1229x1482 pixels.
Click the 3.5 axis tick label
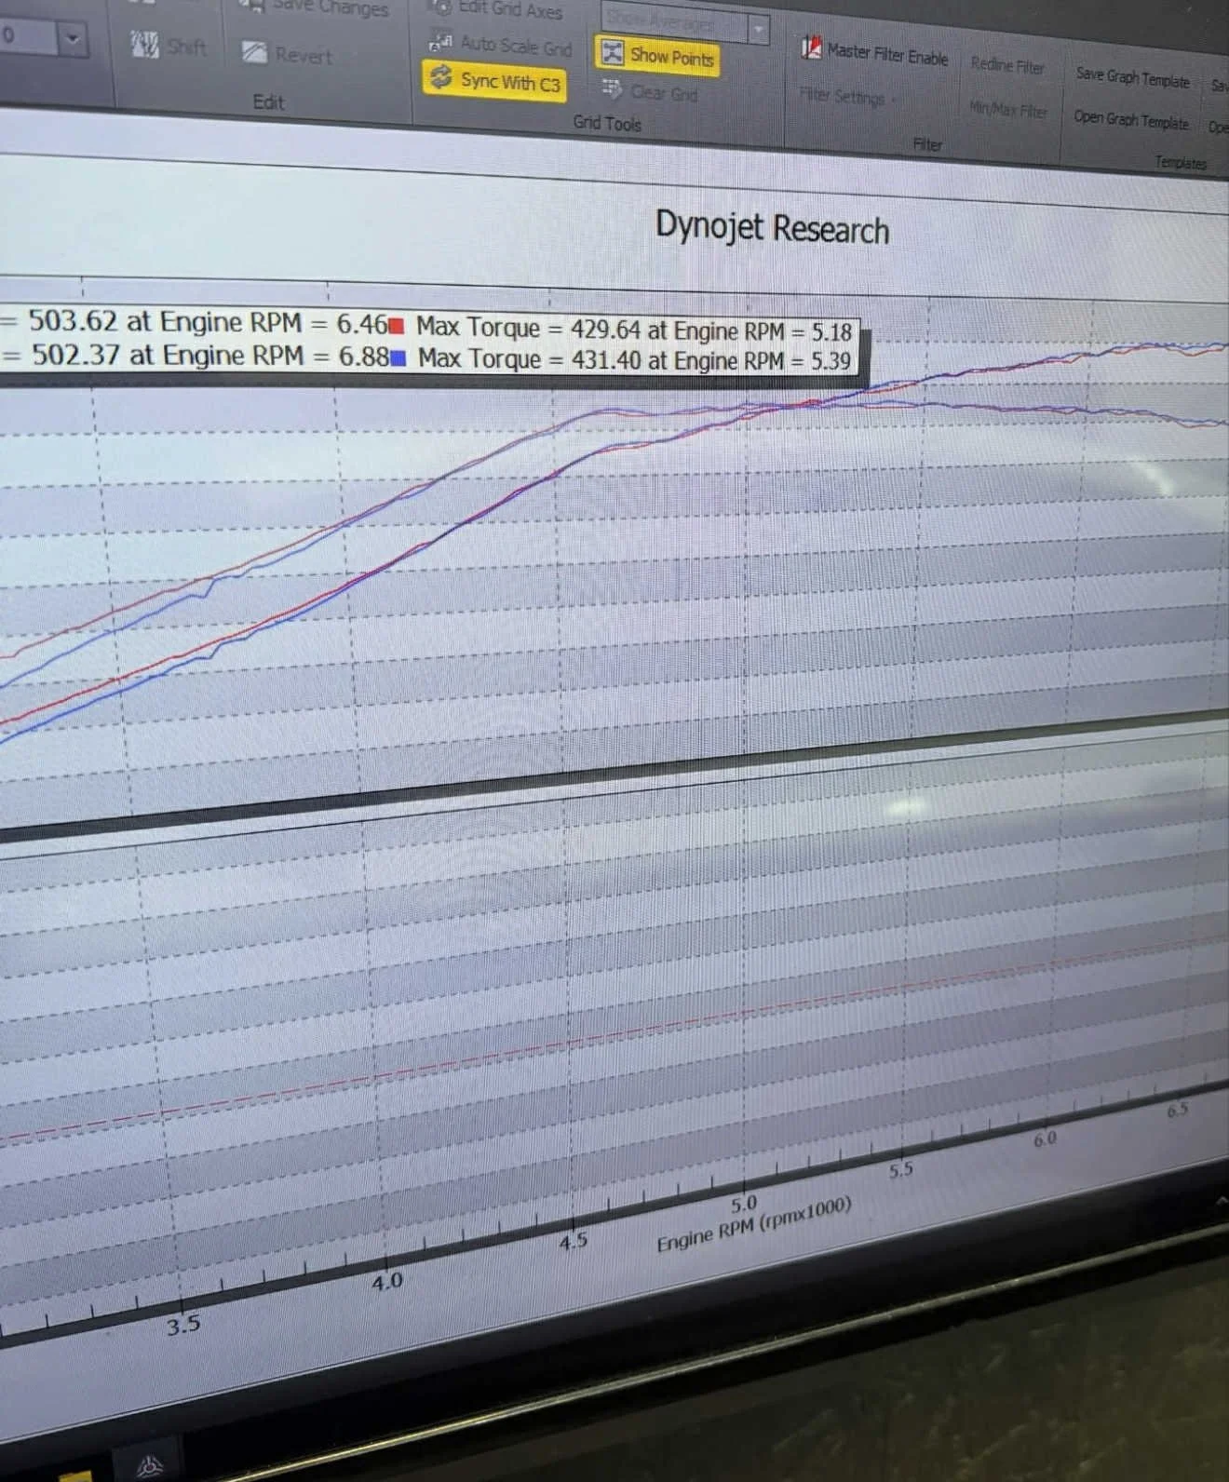(183, 1325)
